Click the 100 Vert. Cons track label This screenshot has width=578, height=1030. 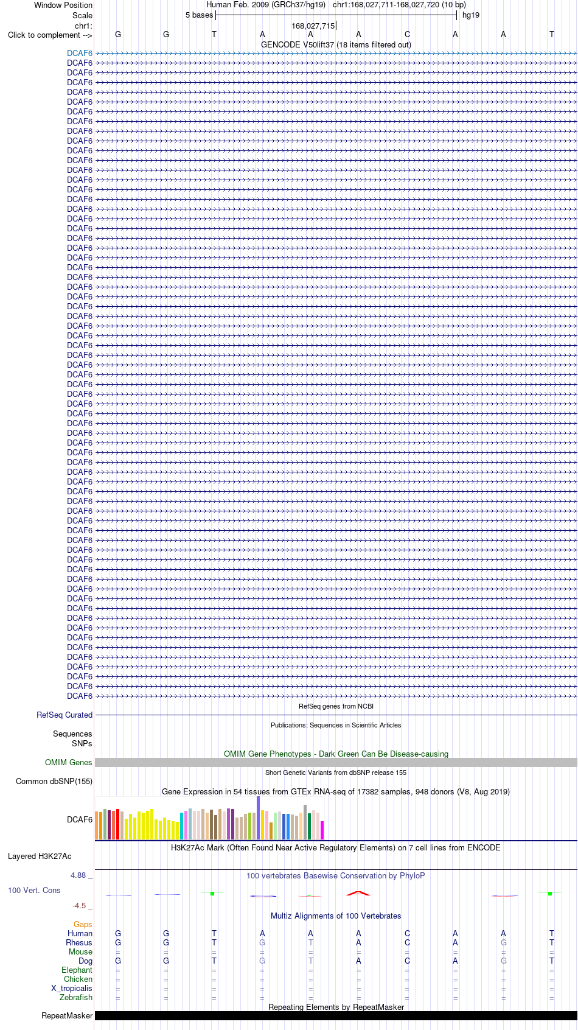[x=34, y=890]
